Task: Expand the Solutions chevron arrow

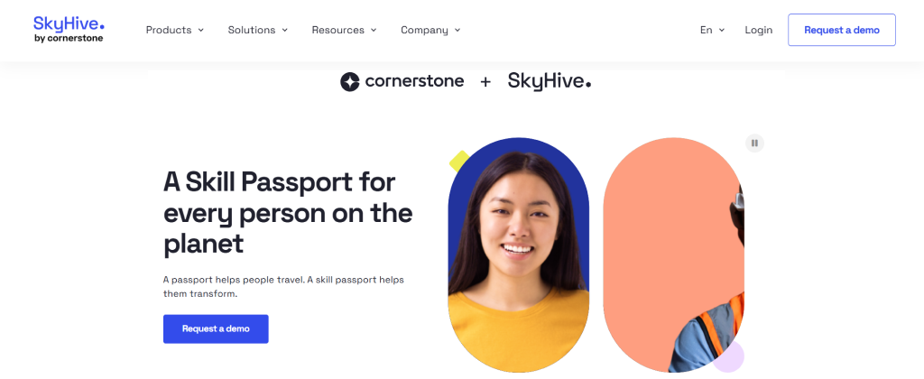Action: click(x=284, y=30)
